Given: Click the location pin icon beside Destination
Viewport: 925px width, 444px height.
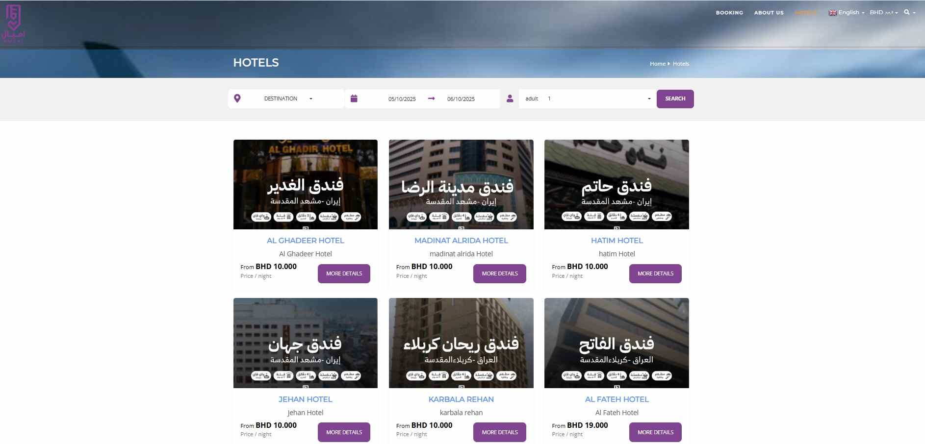Looking at the screenshot, I should click(237, 99).
